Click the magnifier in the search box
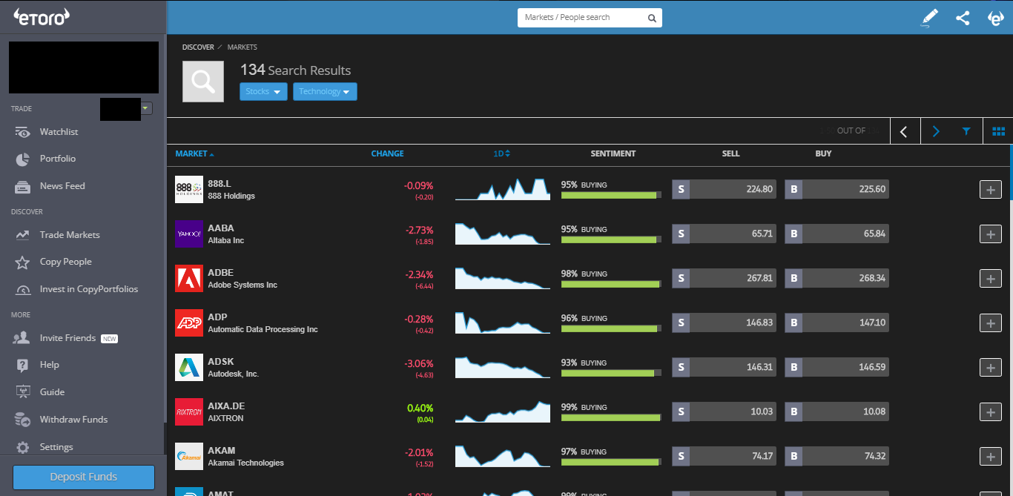Image resolution: width=1013 pixels, height=496 pixels. [652, 18]
